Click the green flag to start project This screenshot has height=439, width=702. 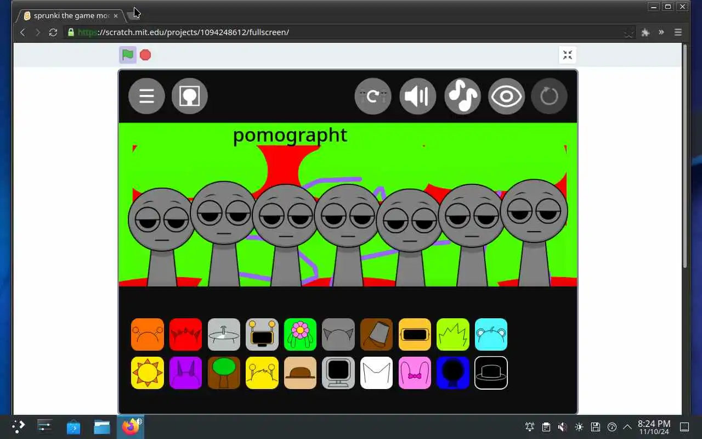point(128,54)
